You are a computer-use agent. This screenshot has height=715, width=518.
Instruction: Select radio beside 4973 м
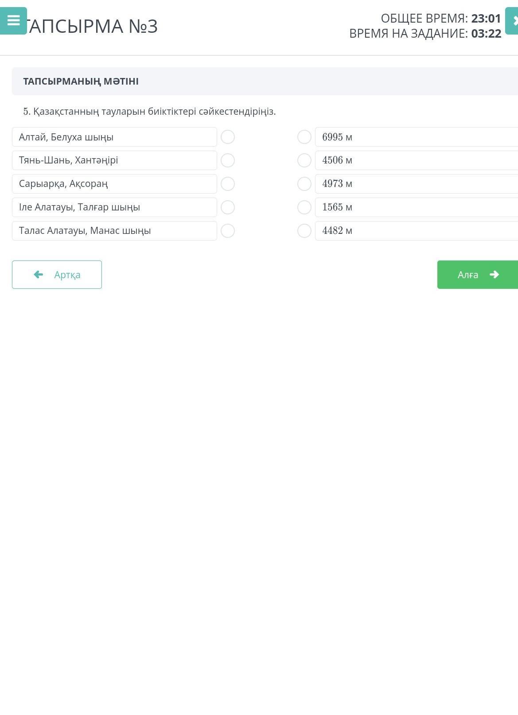click(304, 184)
